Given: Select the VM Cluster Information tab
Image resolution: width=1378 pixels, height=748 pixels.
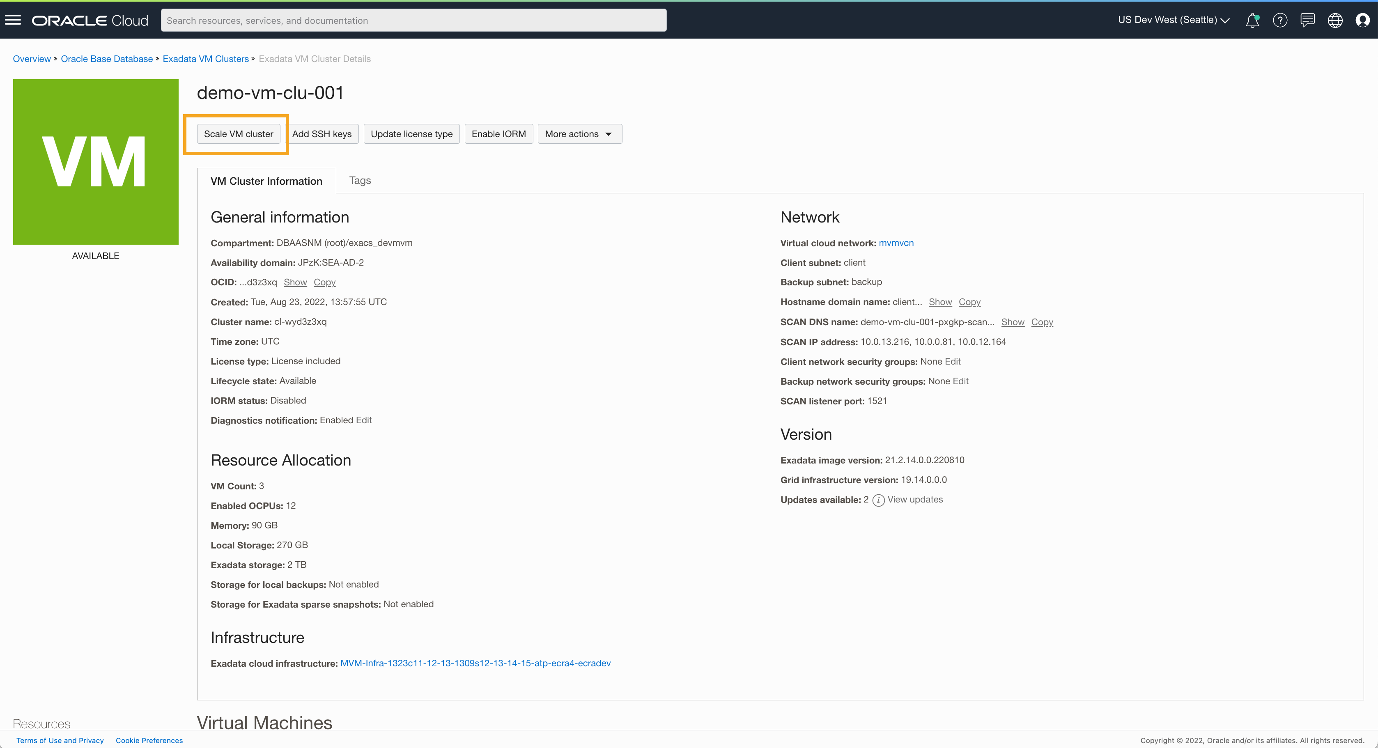Looking at the screenshot, I should (266, 181).
